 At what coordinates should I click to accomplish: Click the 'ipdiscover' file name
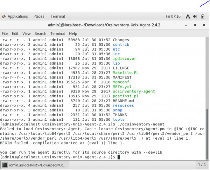pyautogui.click(x=124, y=59)
